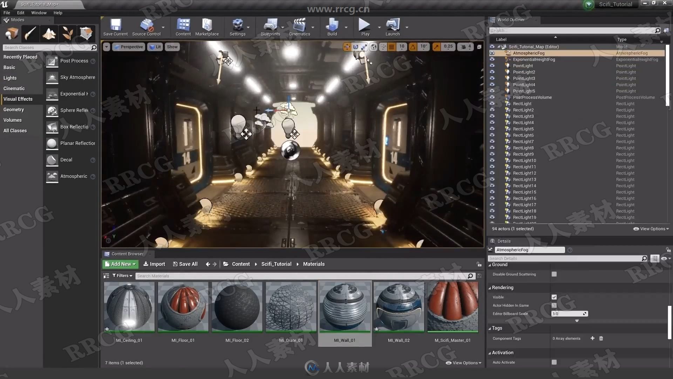The width and height of the screenshot is (673, 379).
Task: Toggle visibility of ExponentialHeightFog
Action: pos(492,59)
